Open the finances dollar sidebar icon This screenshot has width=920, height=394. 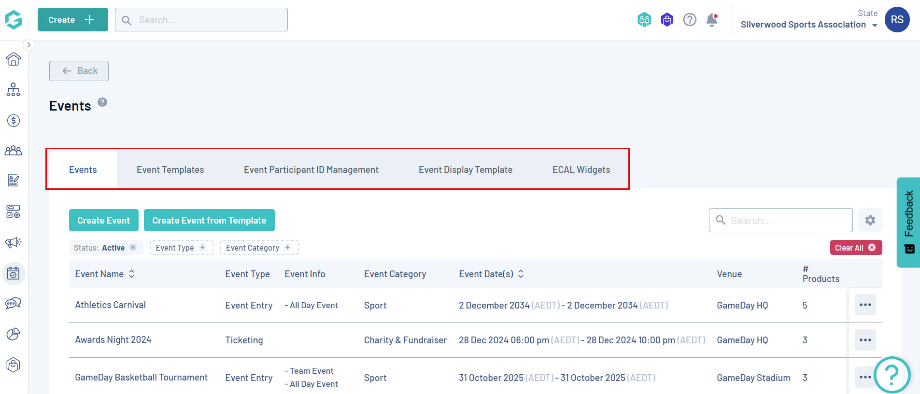coord(14,120)
